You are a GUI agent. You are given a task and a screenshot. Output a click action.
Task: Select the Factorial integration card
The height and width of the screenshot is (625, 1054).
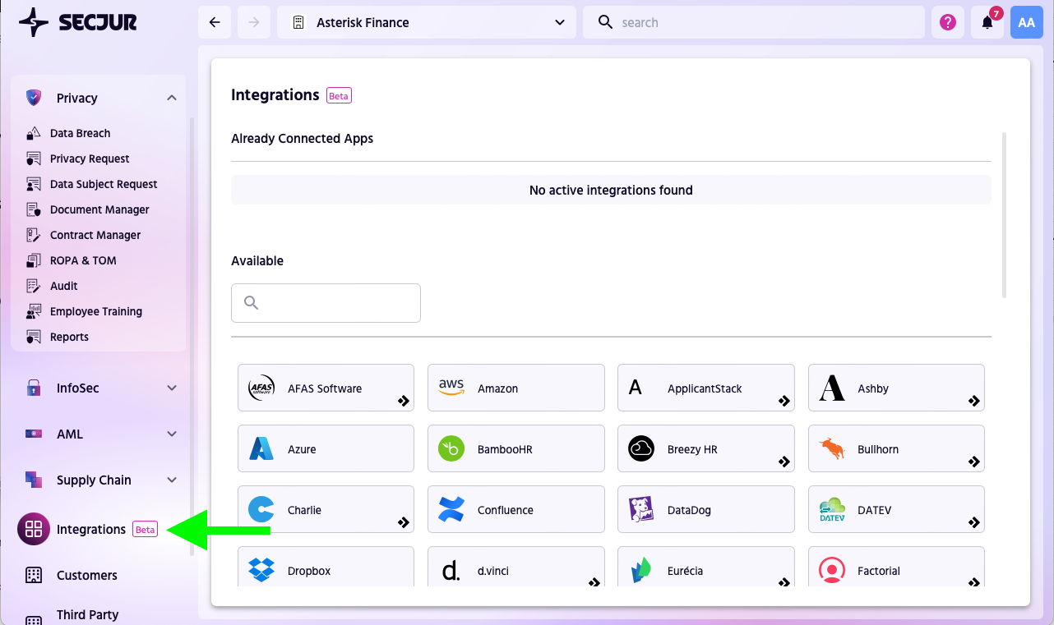pyautogui.click(x=896, y=567)
